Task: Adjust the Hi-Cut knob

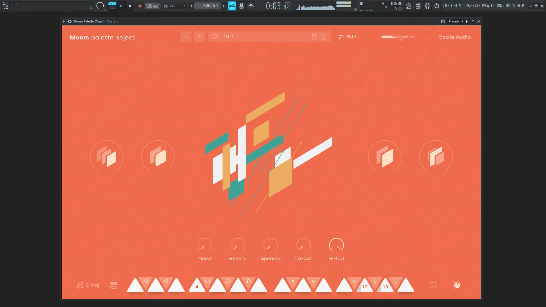Action: pyautogui.click(x=336, y=245)
